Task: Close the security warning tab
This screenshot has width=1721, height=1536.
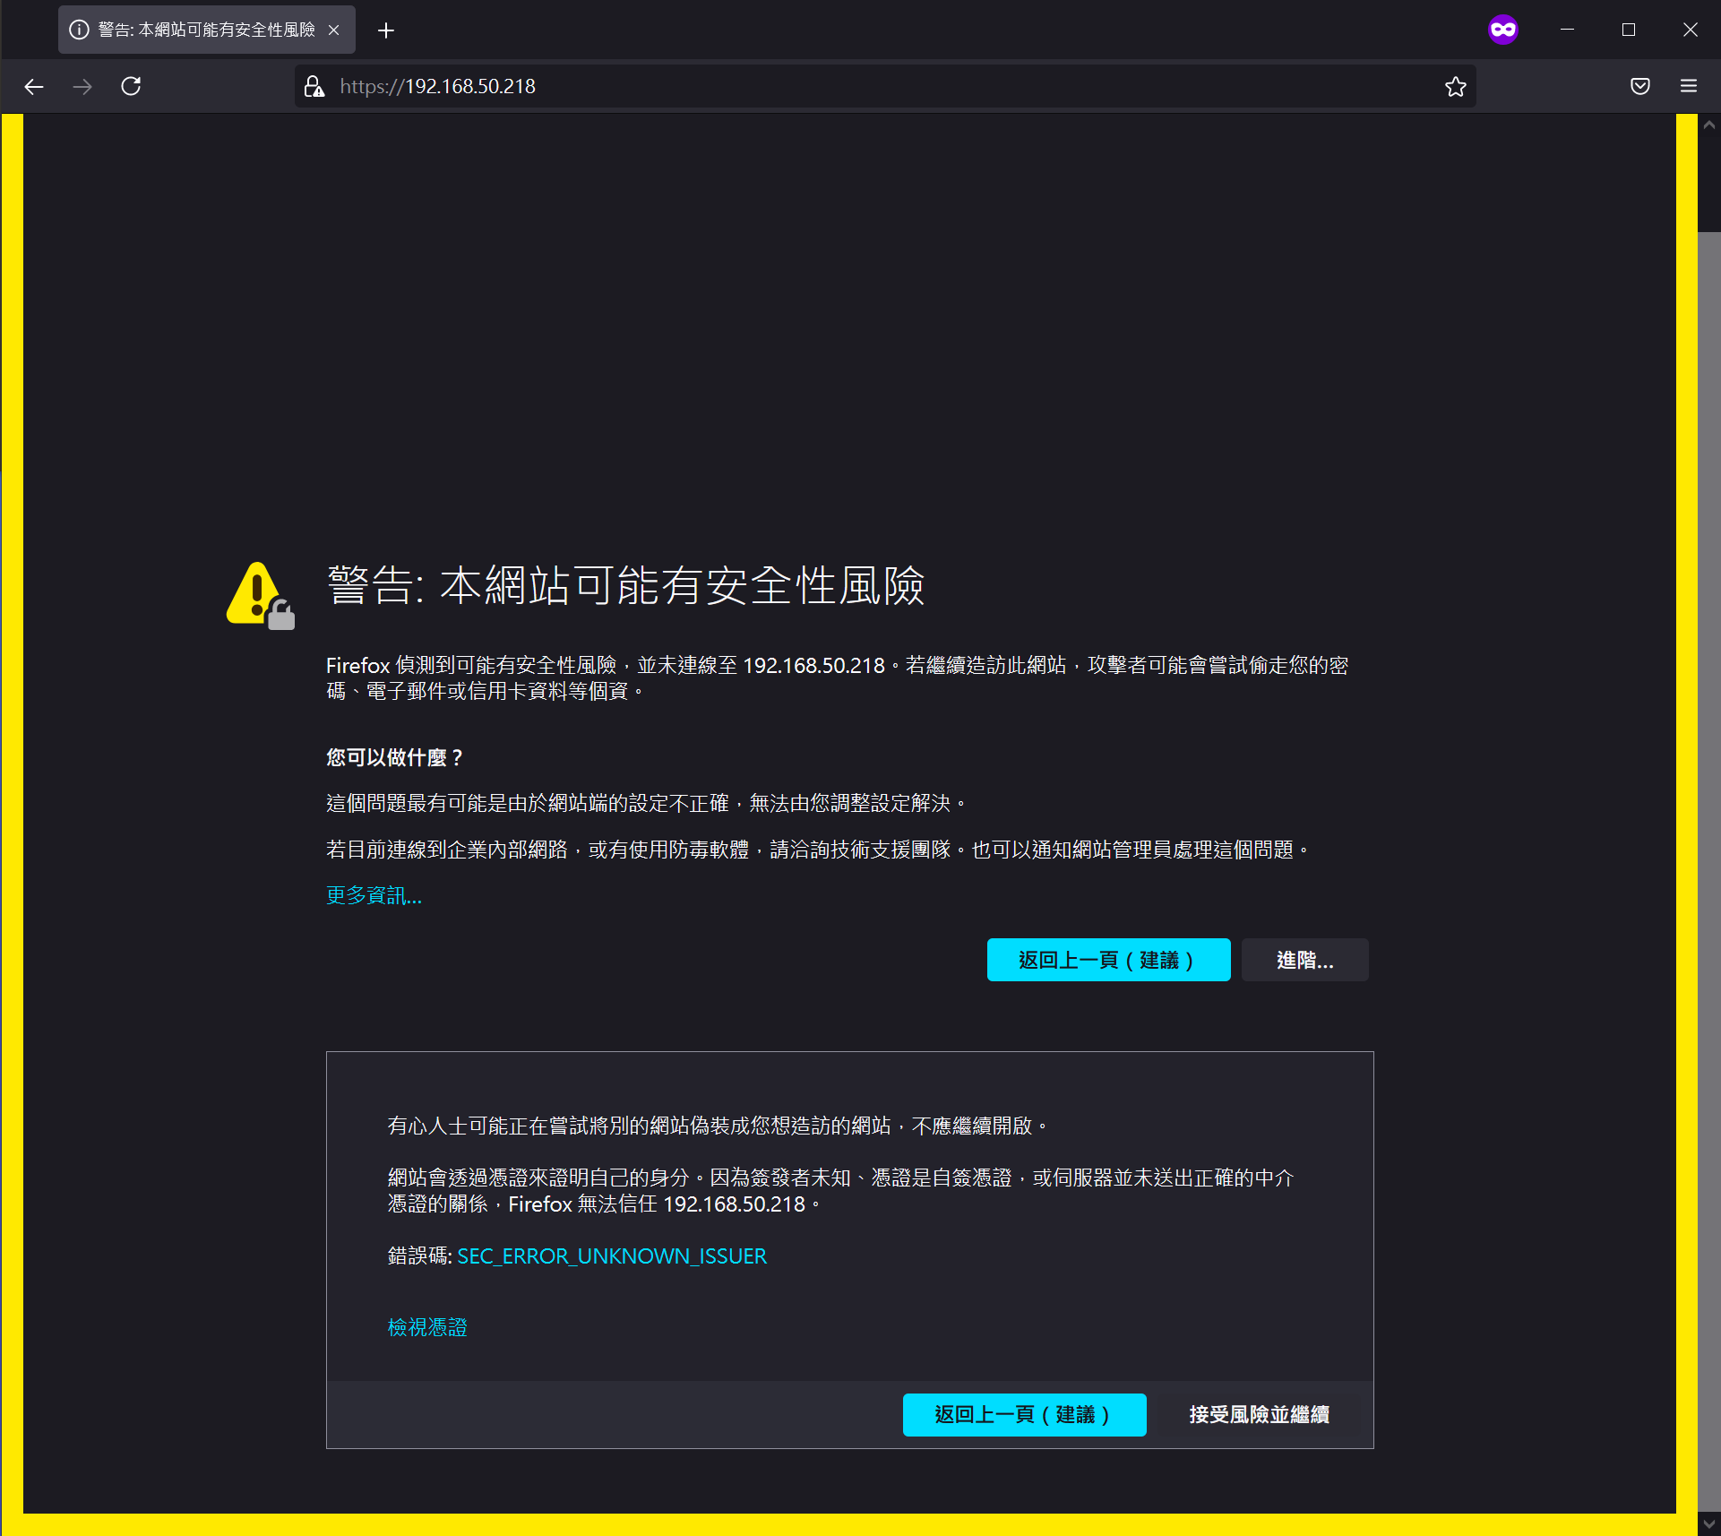Action: point(333,30)
